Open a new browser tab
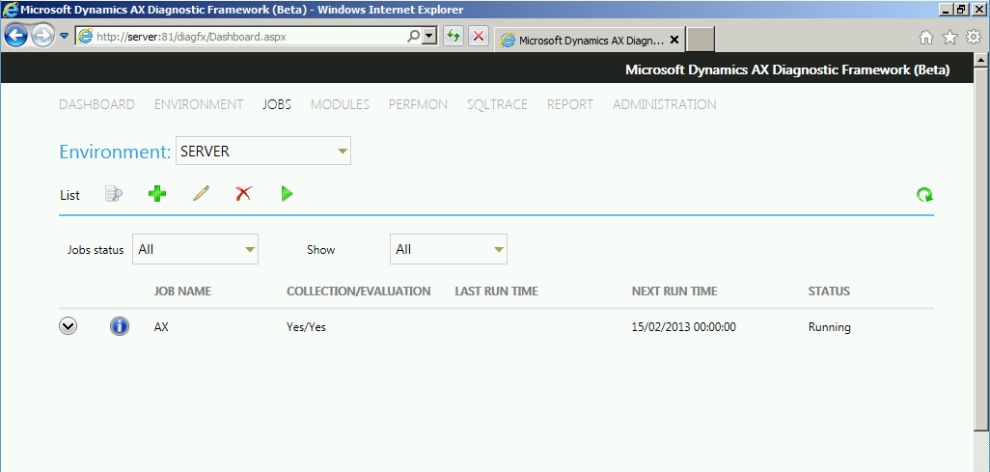Image resolution: width=990 pixels, height=472 pixels. pyautogui.click(x=701, y=40)
